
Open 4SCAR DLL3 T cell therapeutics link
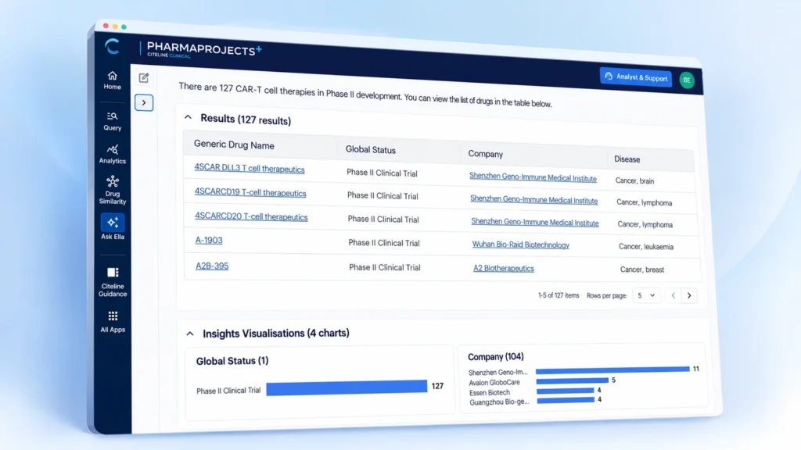pos(250,169)
